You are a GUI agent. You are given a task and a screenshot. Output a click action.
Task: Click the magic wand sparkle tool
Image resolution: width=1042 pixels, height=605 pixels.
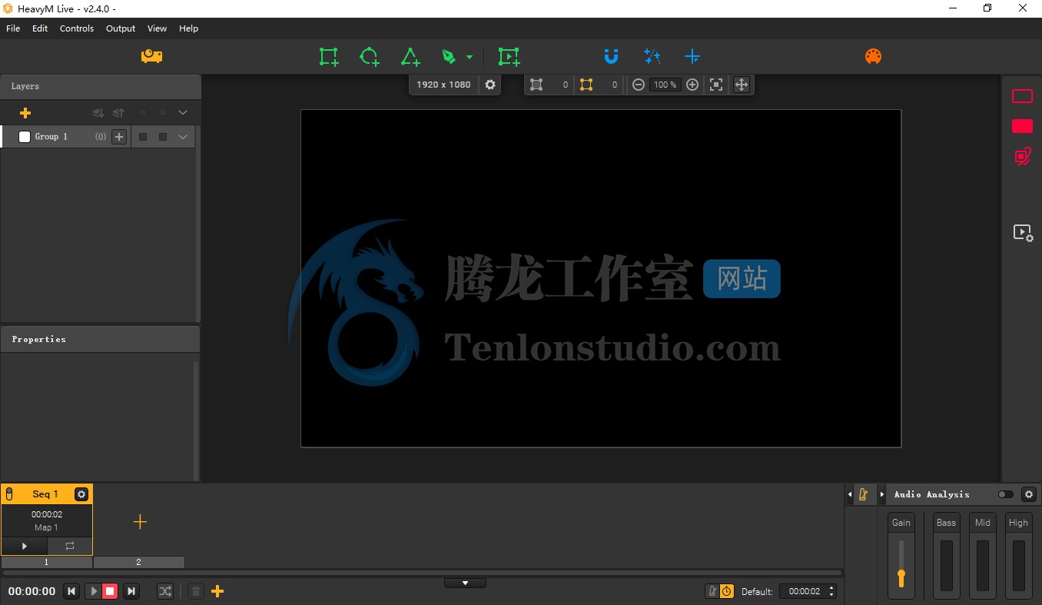pyautogui.click(x=652, y=56)
